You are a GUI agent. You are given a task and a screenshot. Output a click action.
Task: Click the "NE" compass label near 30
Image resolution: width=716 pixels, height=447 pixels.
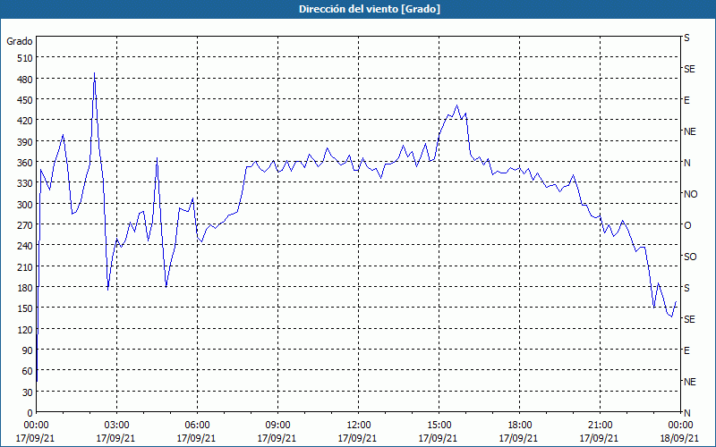pyautogui.click(x=689, y=382)
